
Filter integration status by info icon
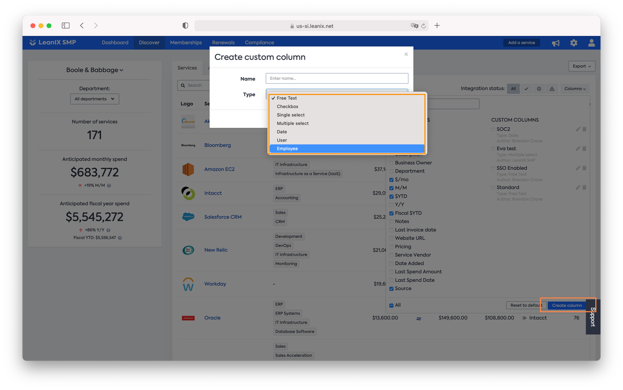pyautogui.click(x=539, y=89)
